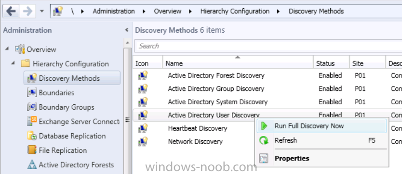Choose Refresh from the context menu
402x174 pixels.
(322, 140)
